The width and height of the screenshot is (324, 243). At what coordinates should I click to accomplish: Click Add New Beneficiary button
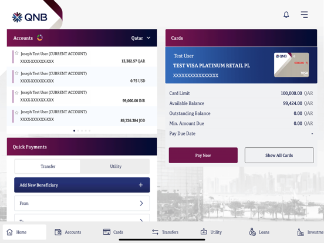[82, 185]
